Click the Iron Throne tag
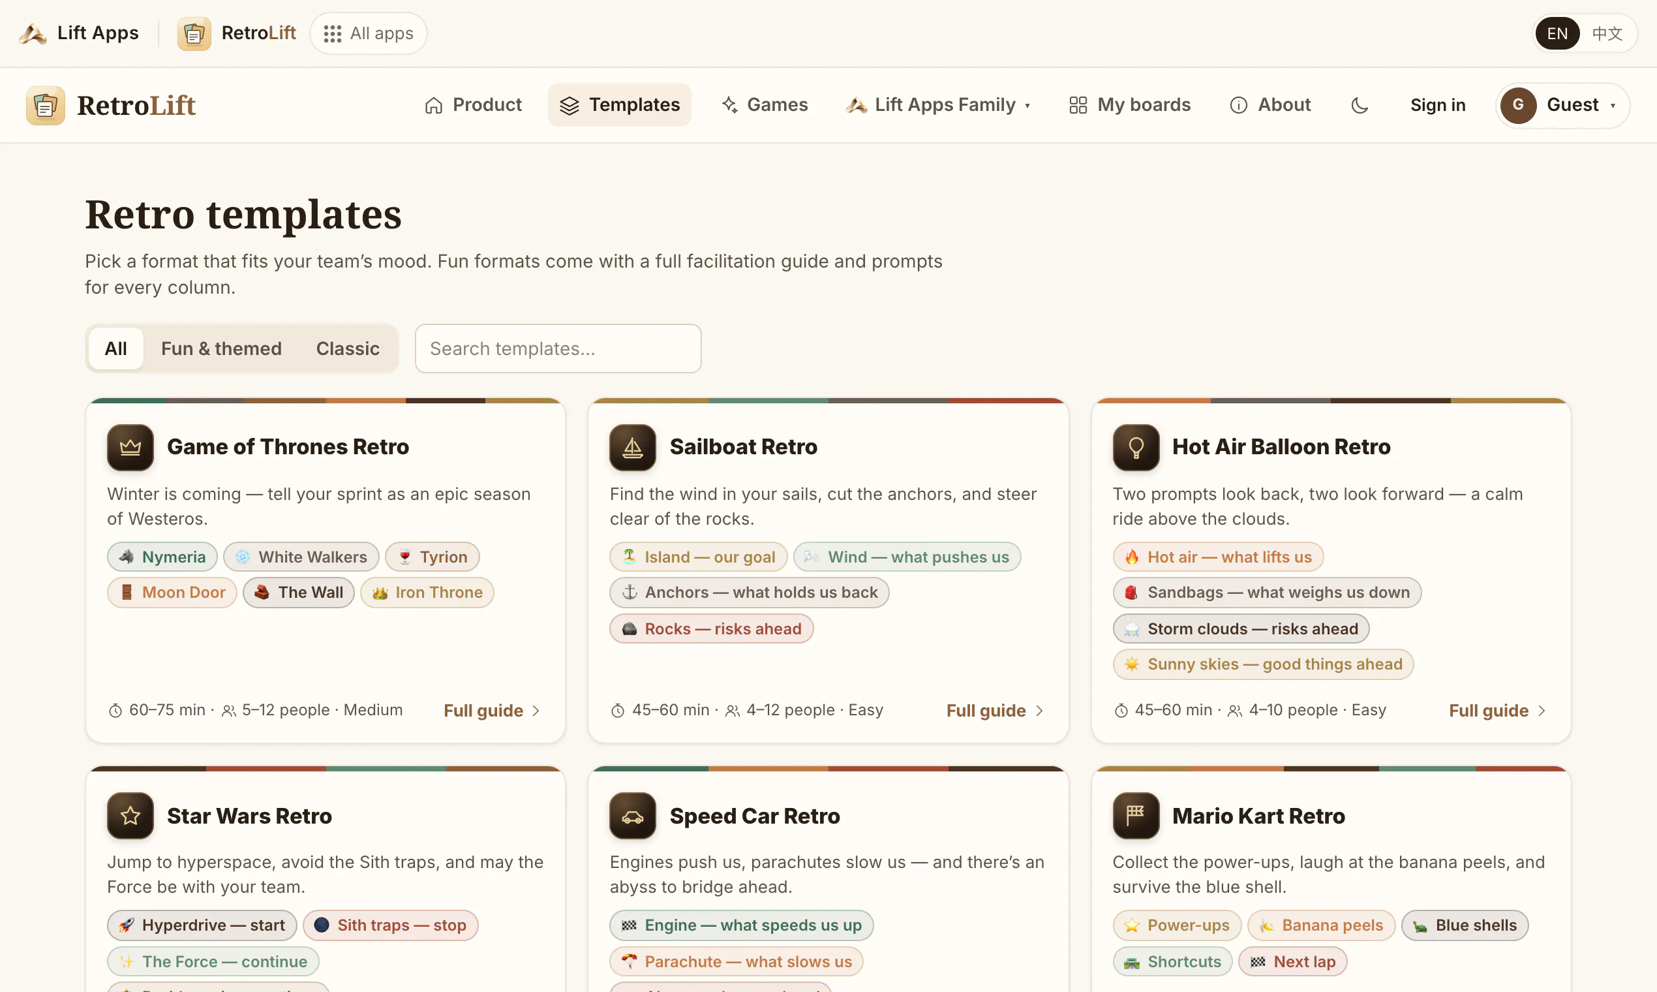This screenshot has height=992, width=1657. pos(427,592)
